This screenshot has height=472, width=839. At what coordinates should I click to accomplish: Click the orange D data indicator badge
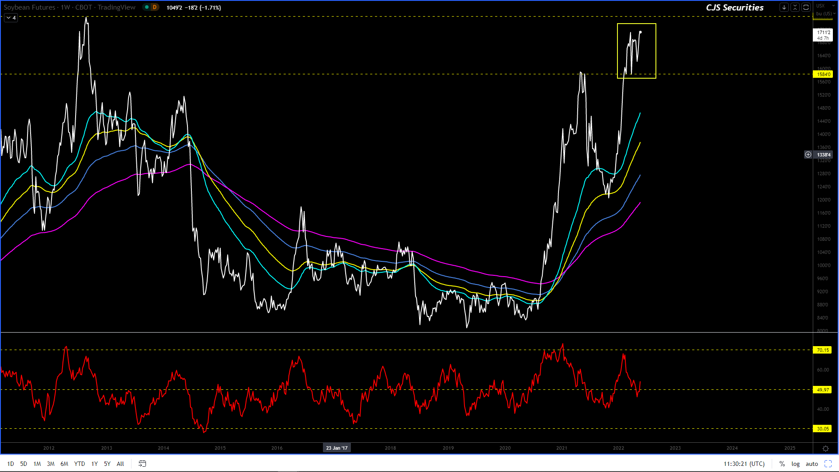pos(154,7)
